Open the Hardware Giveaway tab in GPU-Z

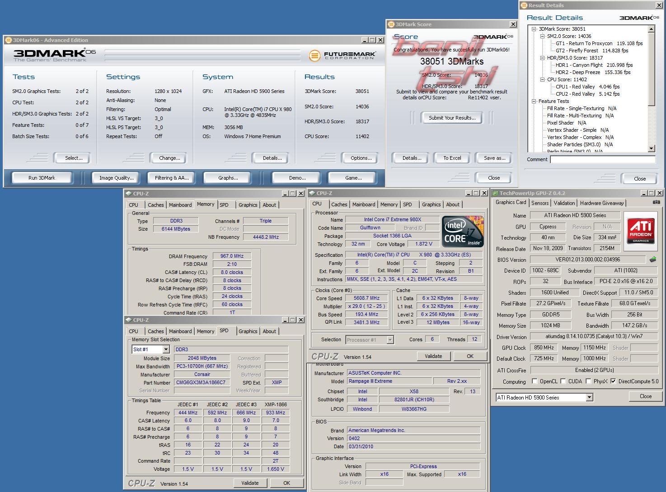pyautogui.click(x=602, y=203)
